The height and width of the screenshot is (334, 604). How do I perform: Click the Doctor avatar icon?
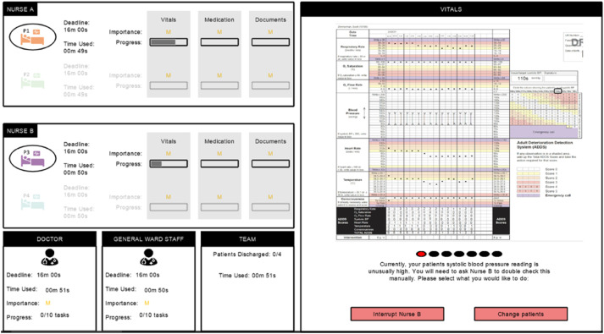50,257
